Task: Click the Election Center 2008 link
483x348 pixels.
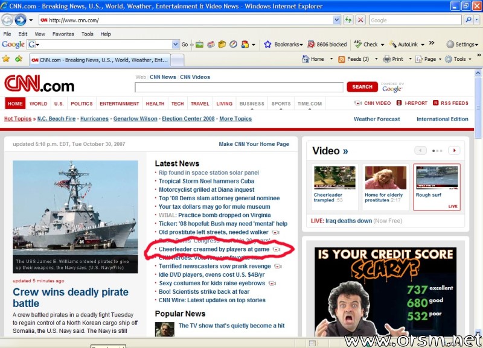Action: [x=188, y=118]
